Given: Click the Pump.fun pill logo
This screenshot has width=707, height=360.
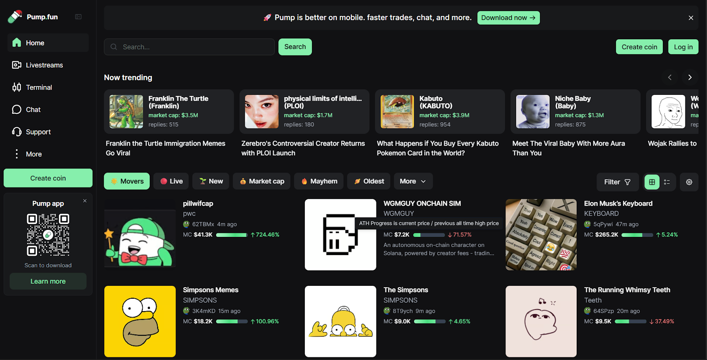Looking at the screenshot, I should point(15,17).
